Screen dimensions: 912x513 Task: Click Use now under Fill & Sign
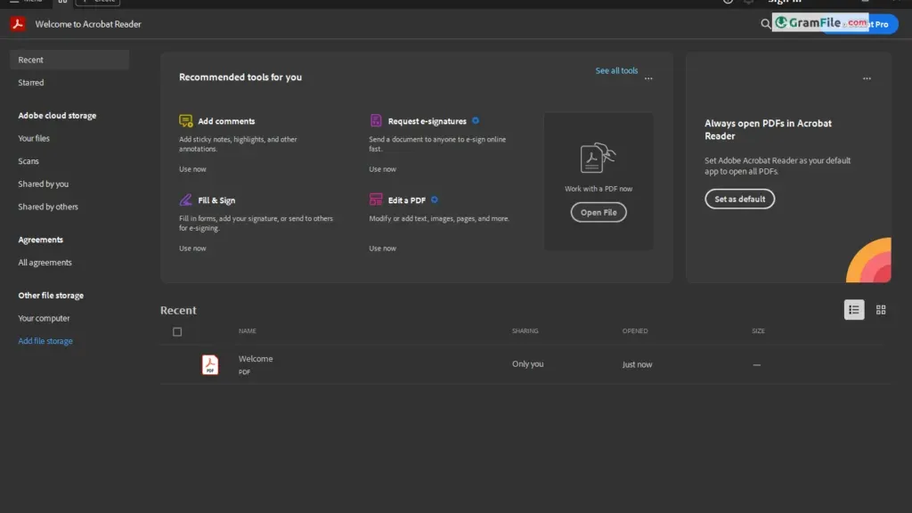click(192, 248)
